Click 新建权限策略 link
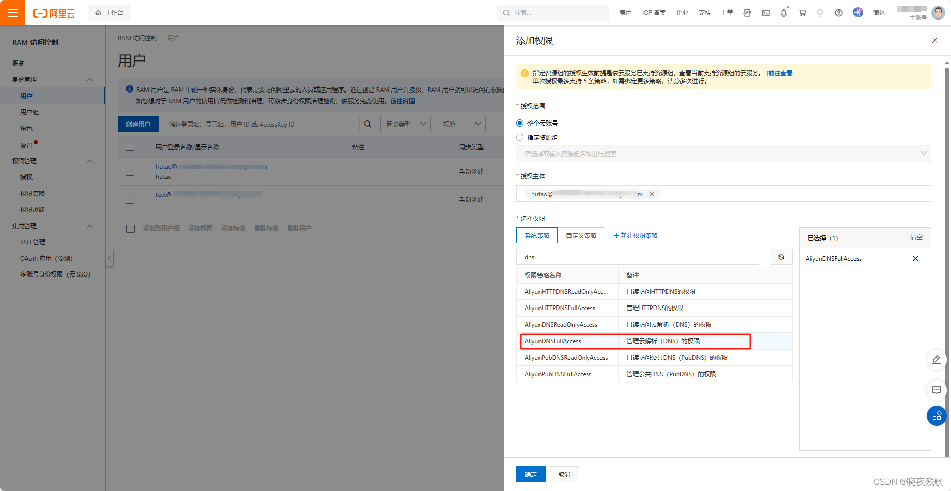Screen dimensions: 951x491 pyautogui.click(x=636, y=235)
